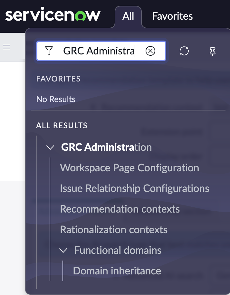Click the ServiceNow logo
The image size is (230, 295).
(x=53, y=14)
